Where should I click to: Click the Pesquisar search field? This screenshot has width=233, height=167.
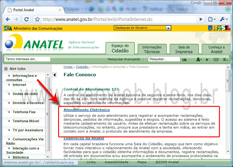pos(164,59)
